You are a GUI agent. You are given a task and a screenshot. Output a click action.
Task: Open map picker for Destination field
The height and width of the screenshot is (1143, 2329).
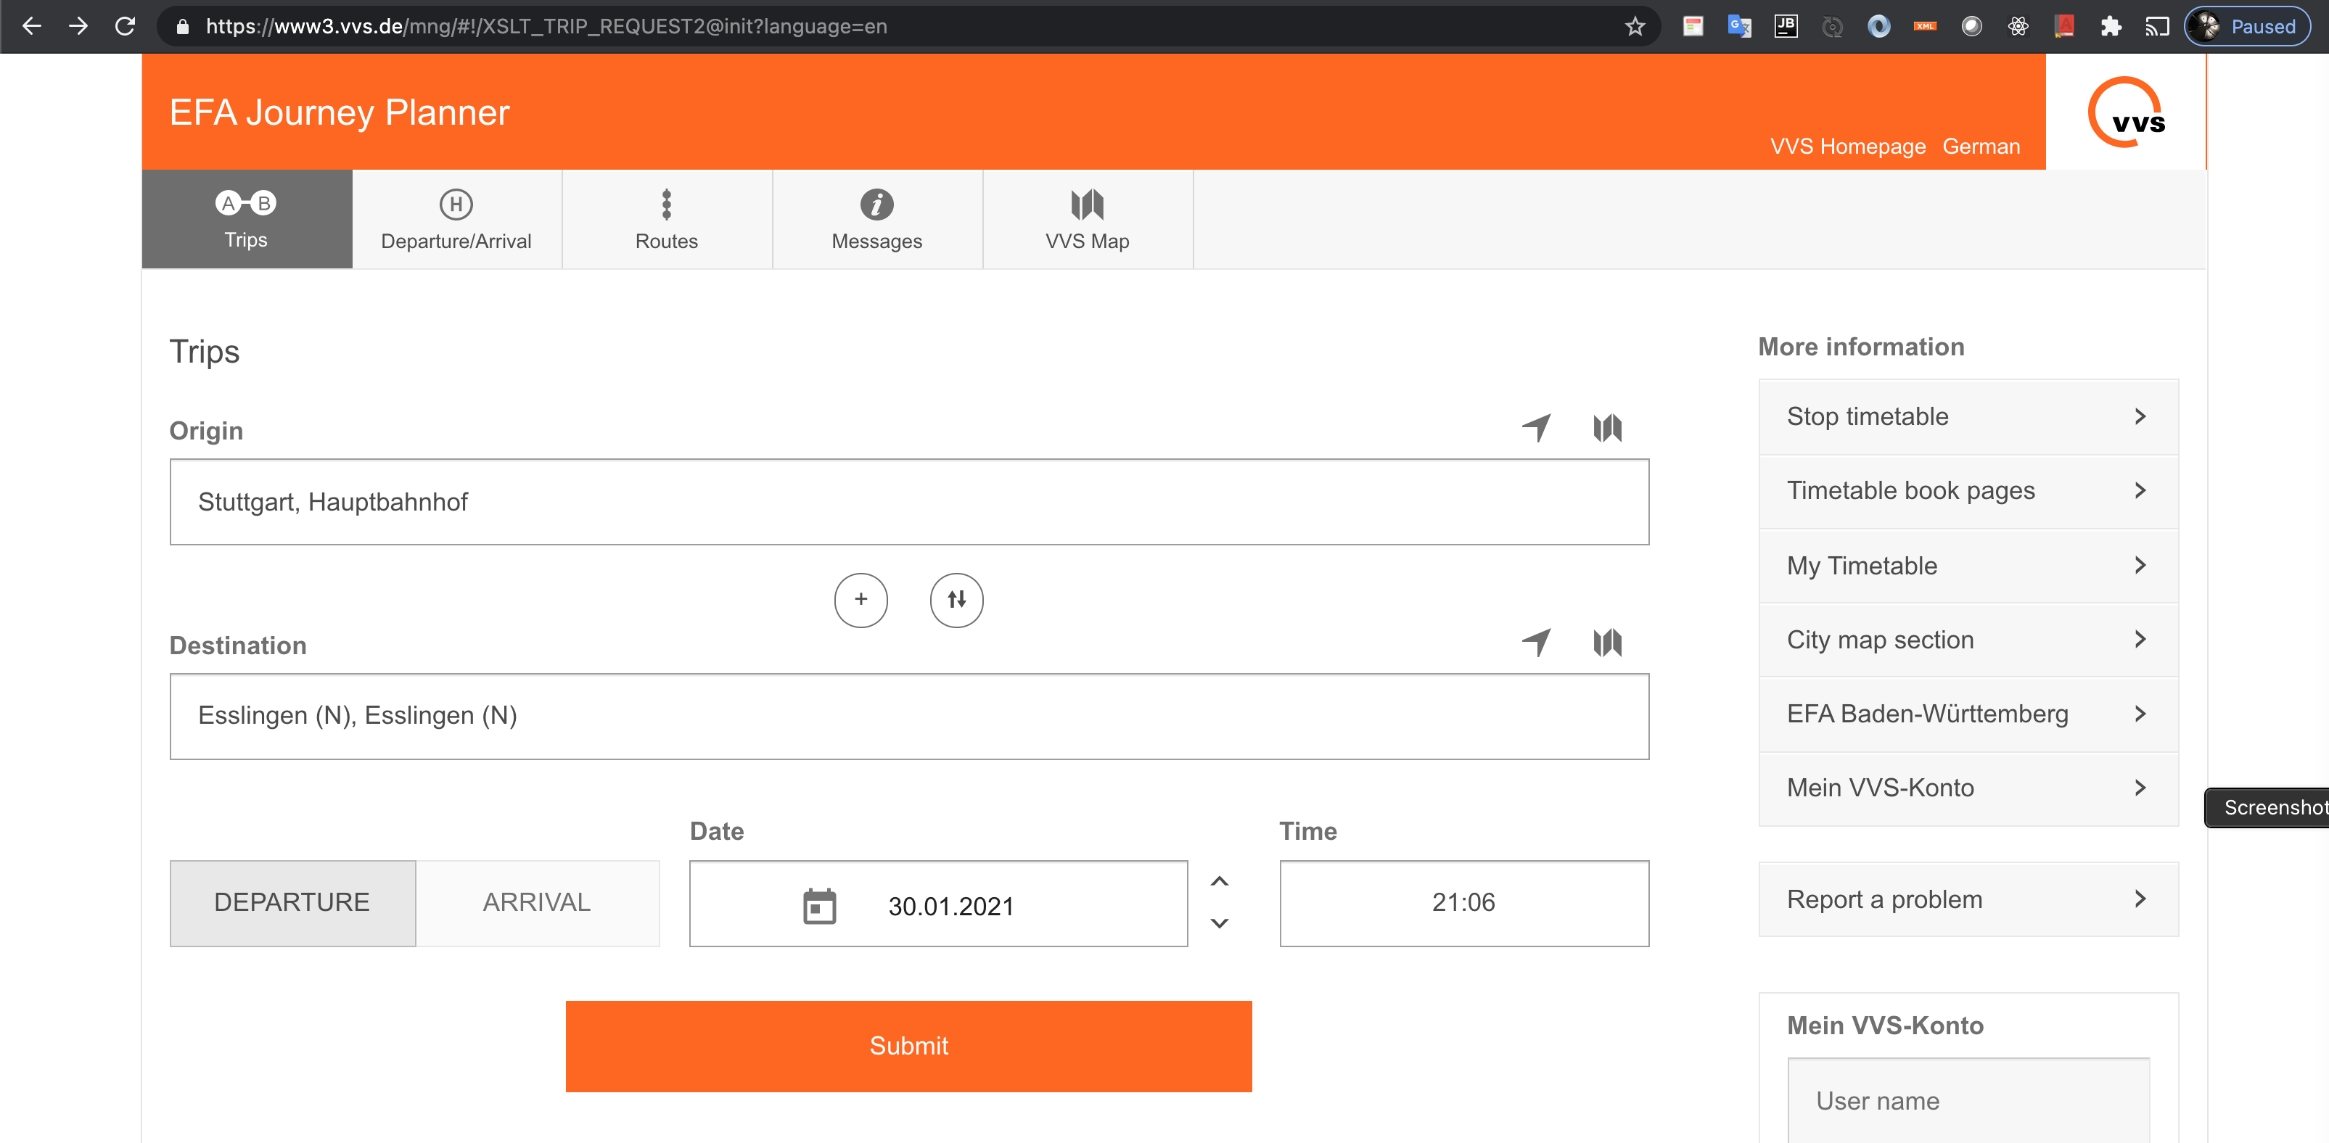coord(1606,643)
